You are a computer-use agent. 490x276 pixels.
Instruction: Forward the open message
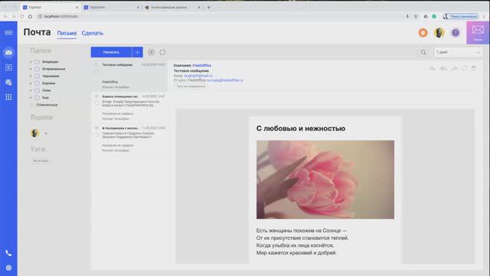(454, 68)
